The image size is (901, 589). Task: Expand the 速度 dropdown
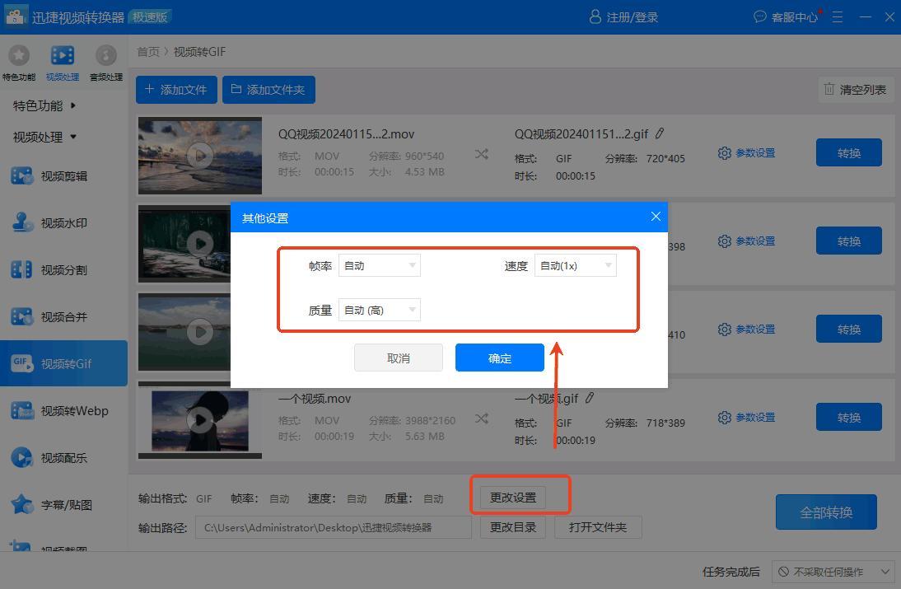pyautogui.click(x=575, y=265)
